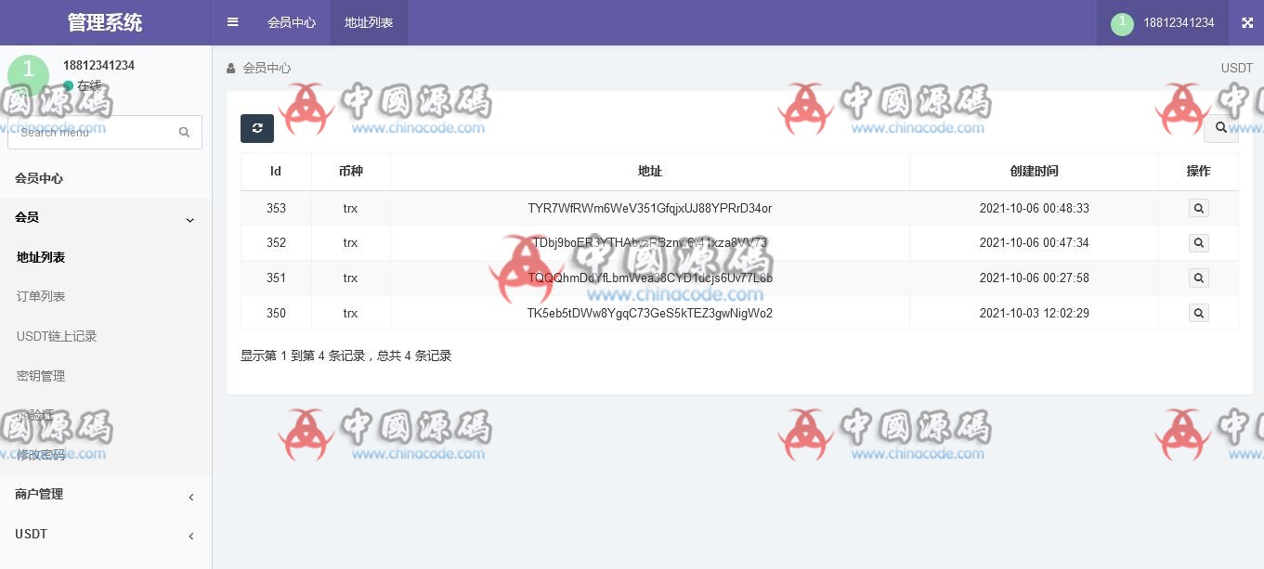The image size is (1264, 569).
Task: Click the 操作 column header
Action: (1199, 171)
